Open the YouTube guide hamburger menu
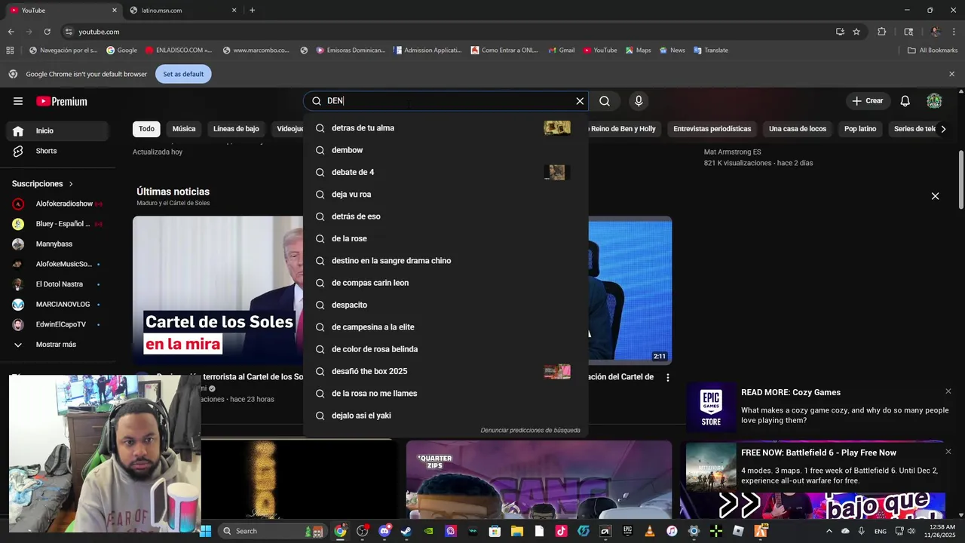Screen dimensions: 965x543 point(18,101)
